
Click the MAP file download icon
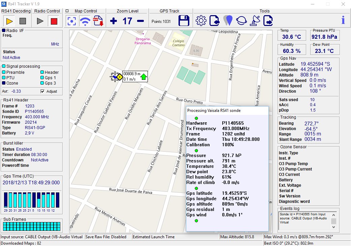98,21
